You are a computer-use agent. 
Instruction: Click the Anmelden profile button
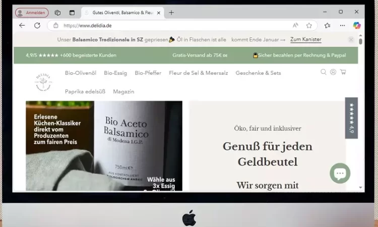32,13
